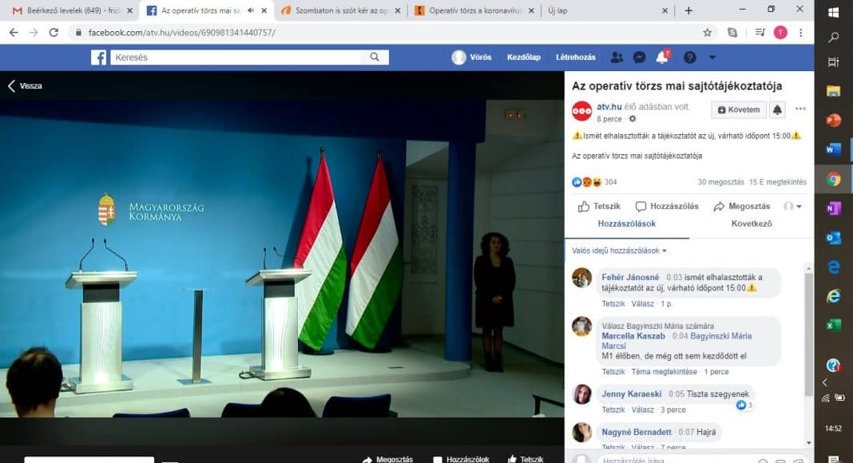Click Hozzászólok below the video

pyautogui.click(x=462, y=459)
